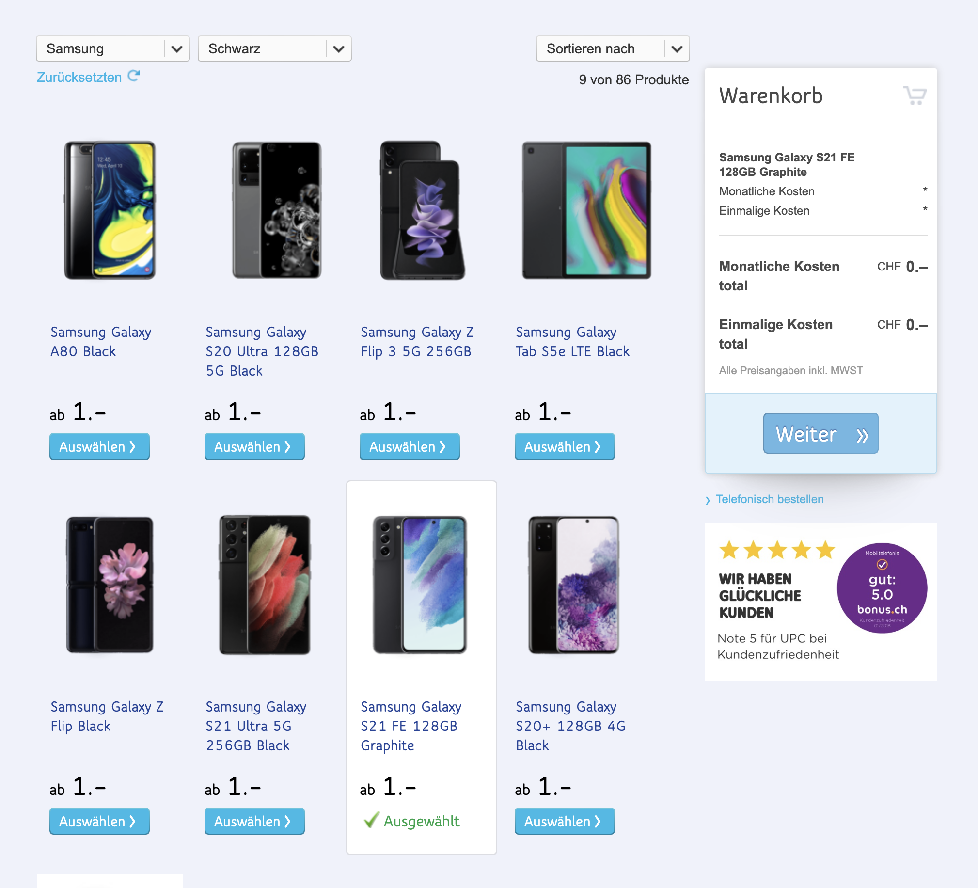The height and width of the screenshot is (888, 978).
Task: Click the five gold stars rating
Action: pyautogui.click(x=777, y=550)
